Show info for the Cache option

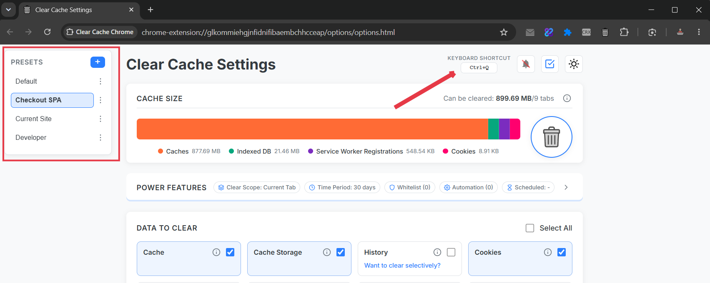pyautogui.click(x=216, y=252)
